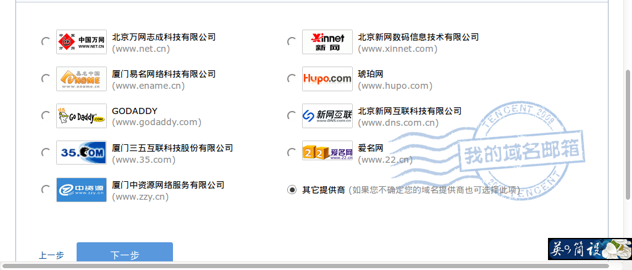Click the text (www.net.cn)

point(141,49)
